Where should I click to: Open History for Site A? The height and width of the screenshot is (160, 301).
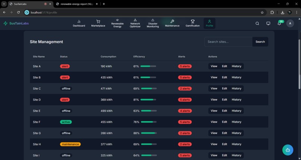tap(236, 66)
